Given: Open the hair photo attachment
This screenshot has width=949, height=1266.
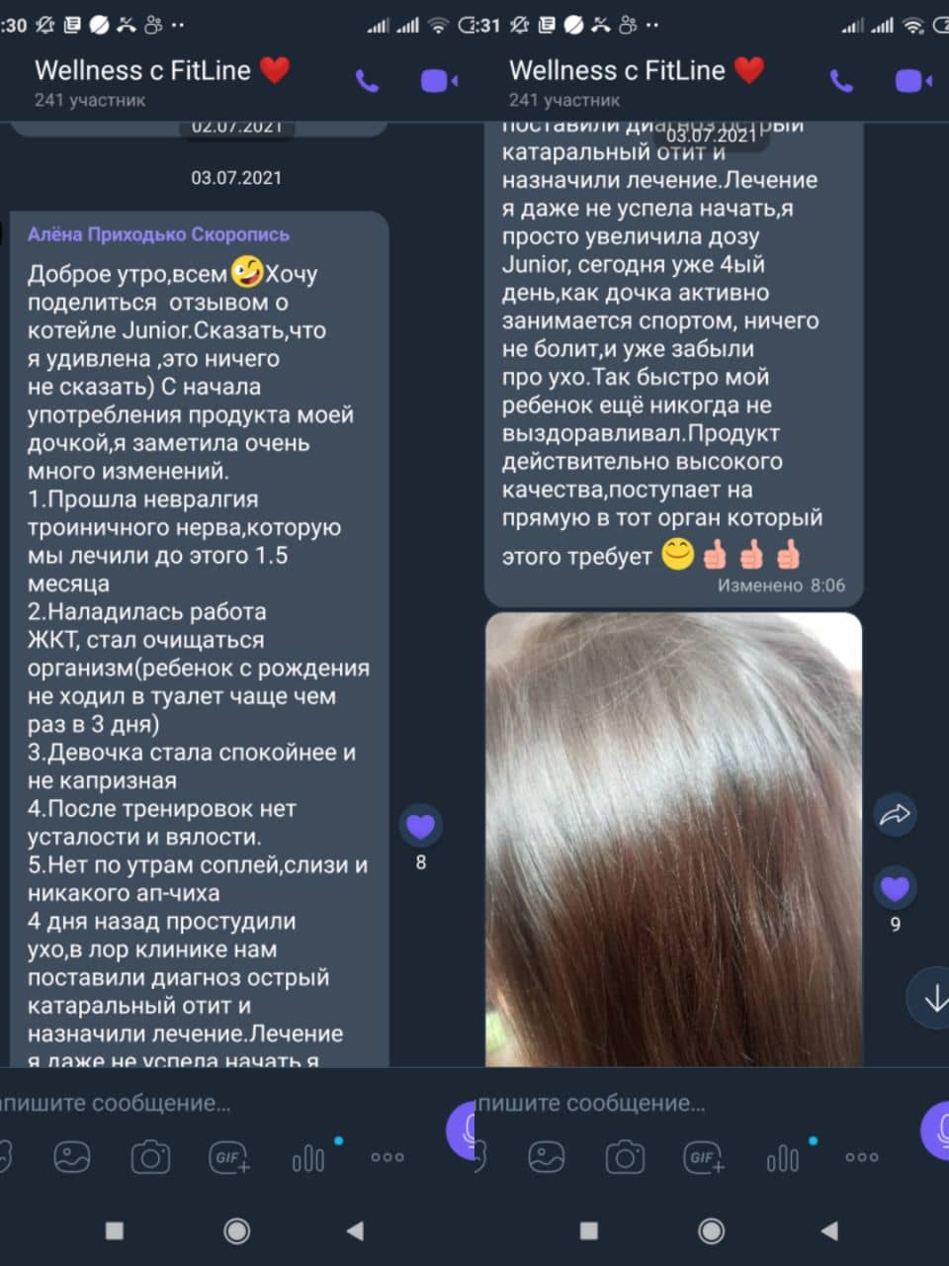Looking at the screenshot, I should [673, 839].
